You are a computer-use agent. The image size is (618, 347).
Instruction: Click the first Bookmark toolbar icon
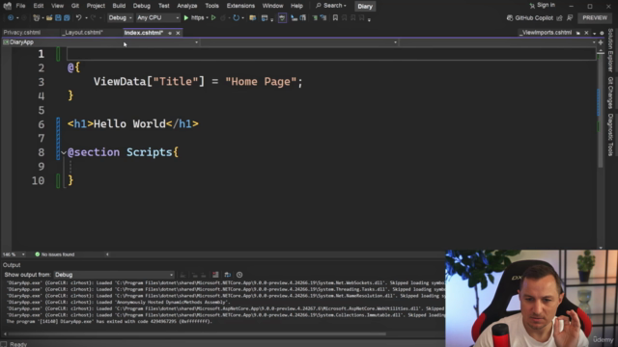tap(335, 18)
